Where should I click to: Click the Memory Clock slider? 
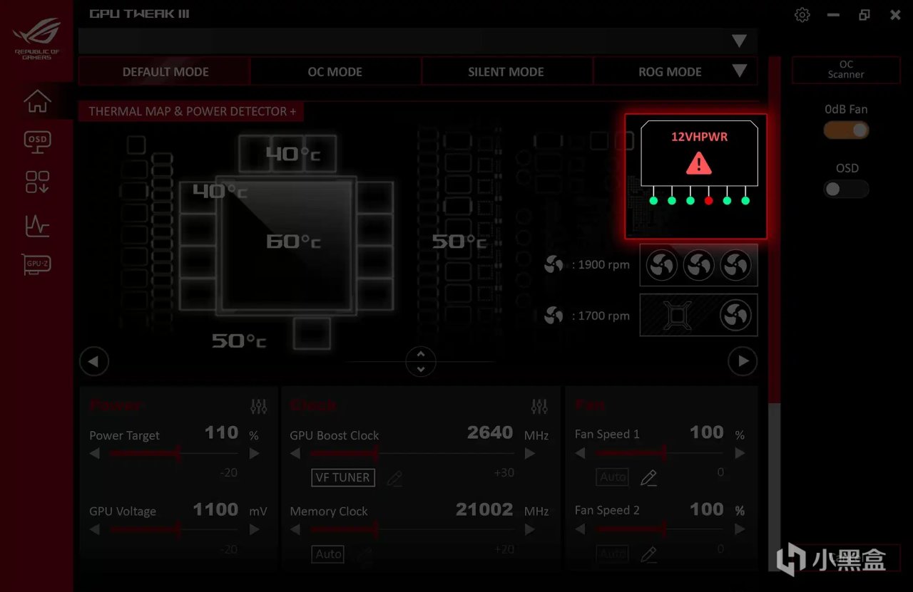click(x=412, y=530)
